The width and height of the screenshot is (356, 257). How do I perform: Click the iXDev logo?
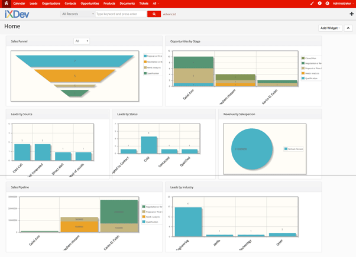(x=17, y=14)
